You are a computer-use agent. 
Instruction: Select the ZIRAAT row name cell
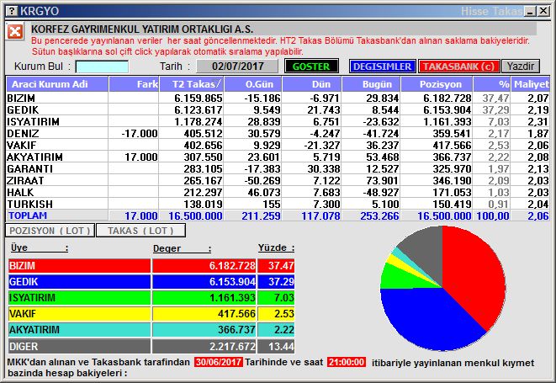click(x=57, y=180)
